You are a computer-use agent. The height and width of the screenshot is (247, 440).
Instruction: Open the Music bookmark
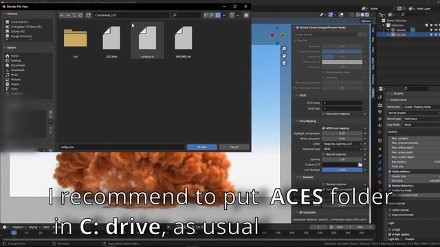[14, 75]
